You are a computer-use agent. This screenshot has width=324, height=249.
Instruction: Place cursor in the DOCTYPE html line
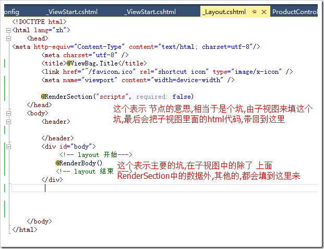point(39,22)
